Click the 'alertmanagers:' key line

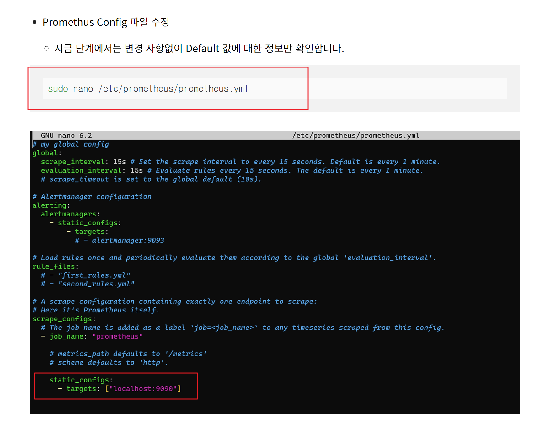[70, 214]
